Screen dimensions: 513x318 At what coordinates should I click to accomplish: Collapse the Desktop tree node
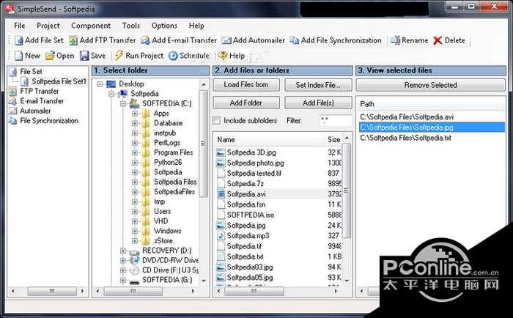(x=100, y=84)
